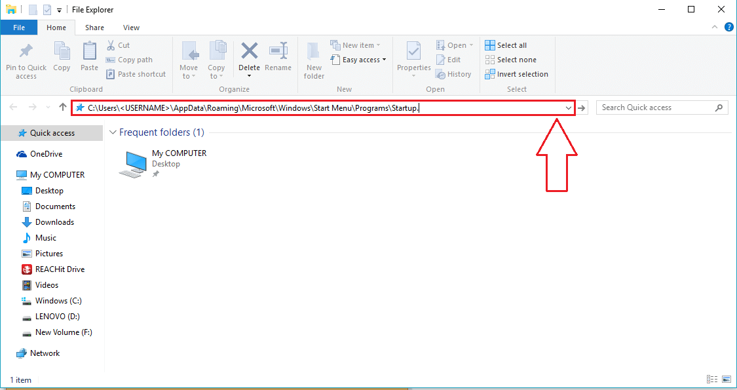
Task: Expand the Delete dropdown arrow
Action: 249,76
